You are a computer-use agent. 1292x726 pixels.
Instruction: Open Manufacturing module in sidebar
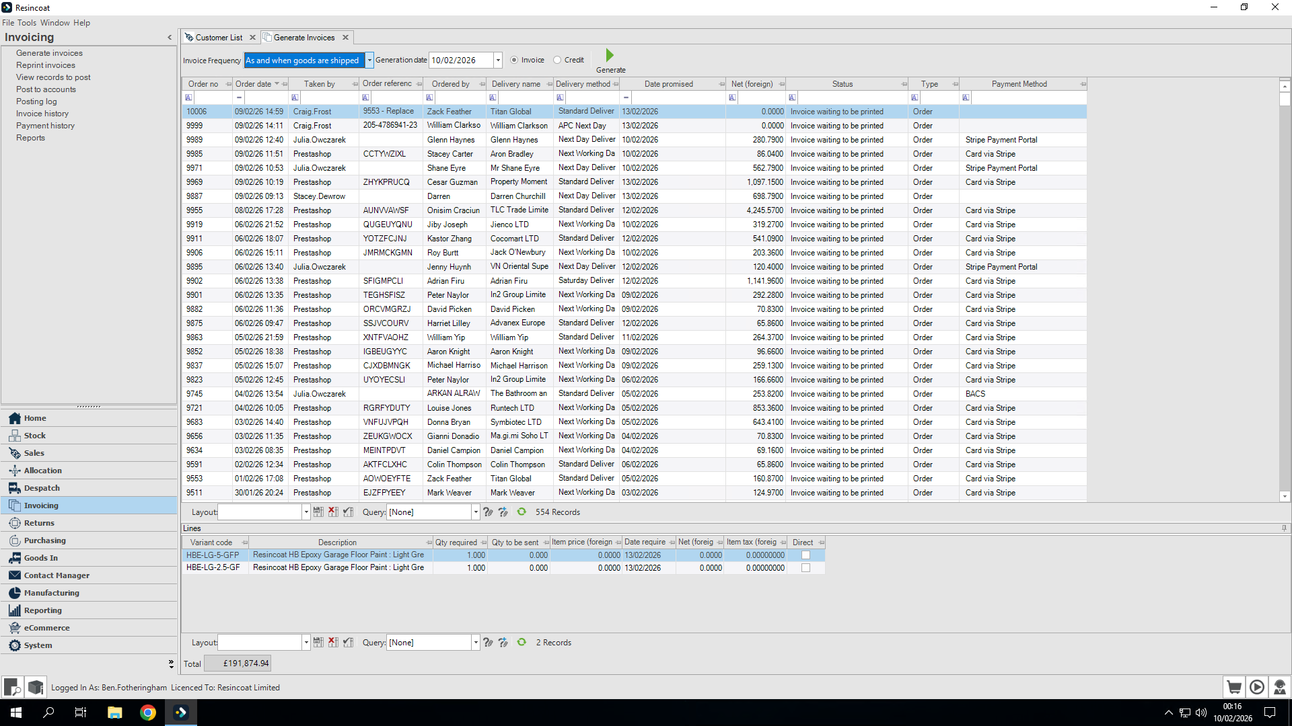pyautogui.click(x=51, y=593)
